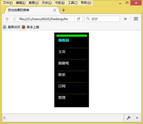Expand the toolbar overflow chevron
This screenshot has width=143, height=124.
125,19
